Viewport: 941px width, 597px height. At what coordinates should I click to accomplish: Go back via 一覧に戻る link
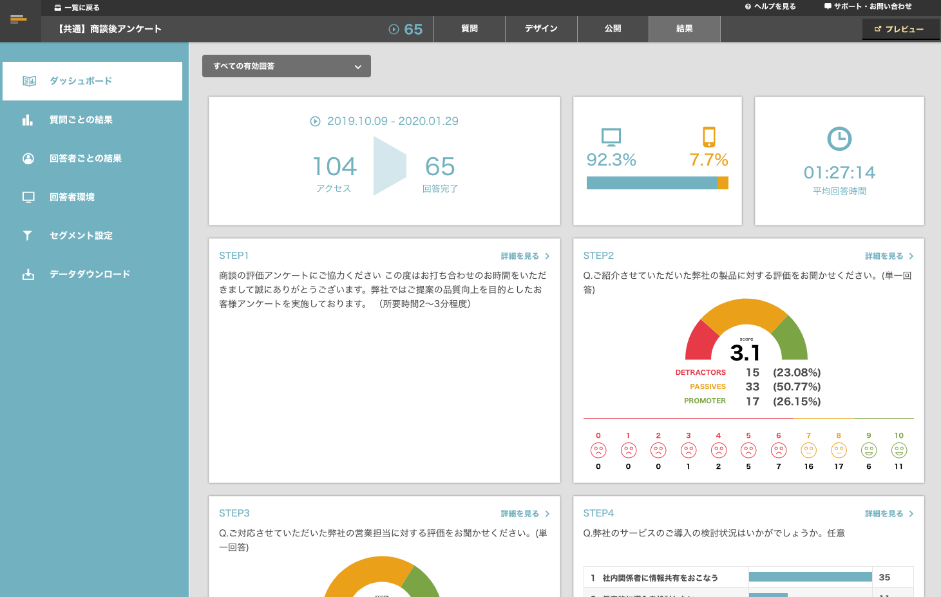pyautogui.click(x=77, y=8)
